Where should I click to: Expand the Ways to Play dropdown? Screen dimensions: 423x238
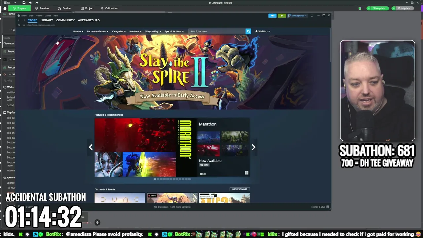pyautogui.click(x=153, y=31)
